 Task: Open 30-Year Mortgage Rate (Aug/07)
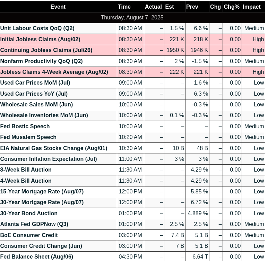click(42, 202)
